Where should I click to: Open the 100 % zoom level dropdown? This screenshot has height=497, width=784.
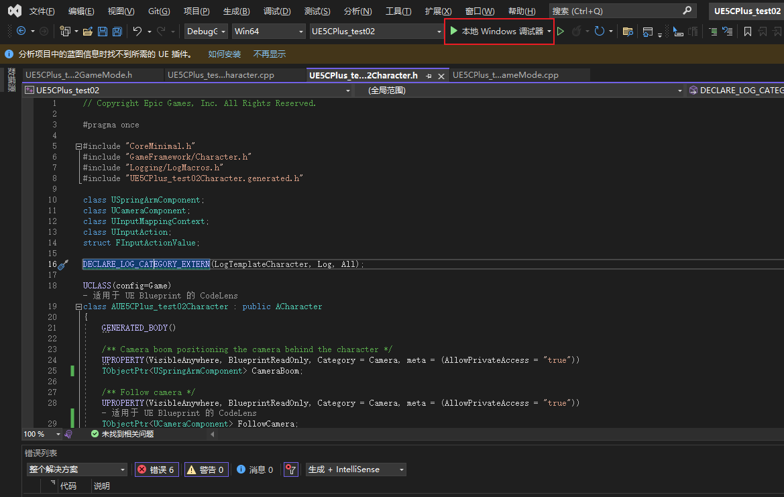(x=42, y=434)
